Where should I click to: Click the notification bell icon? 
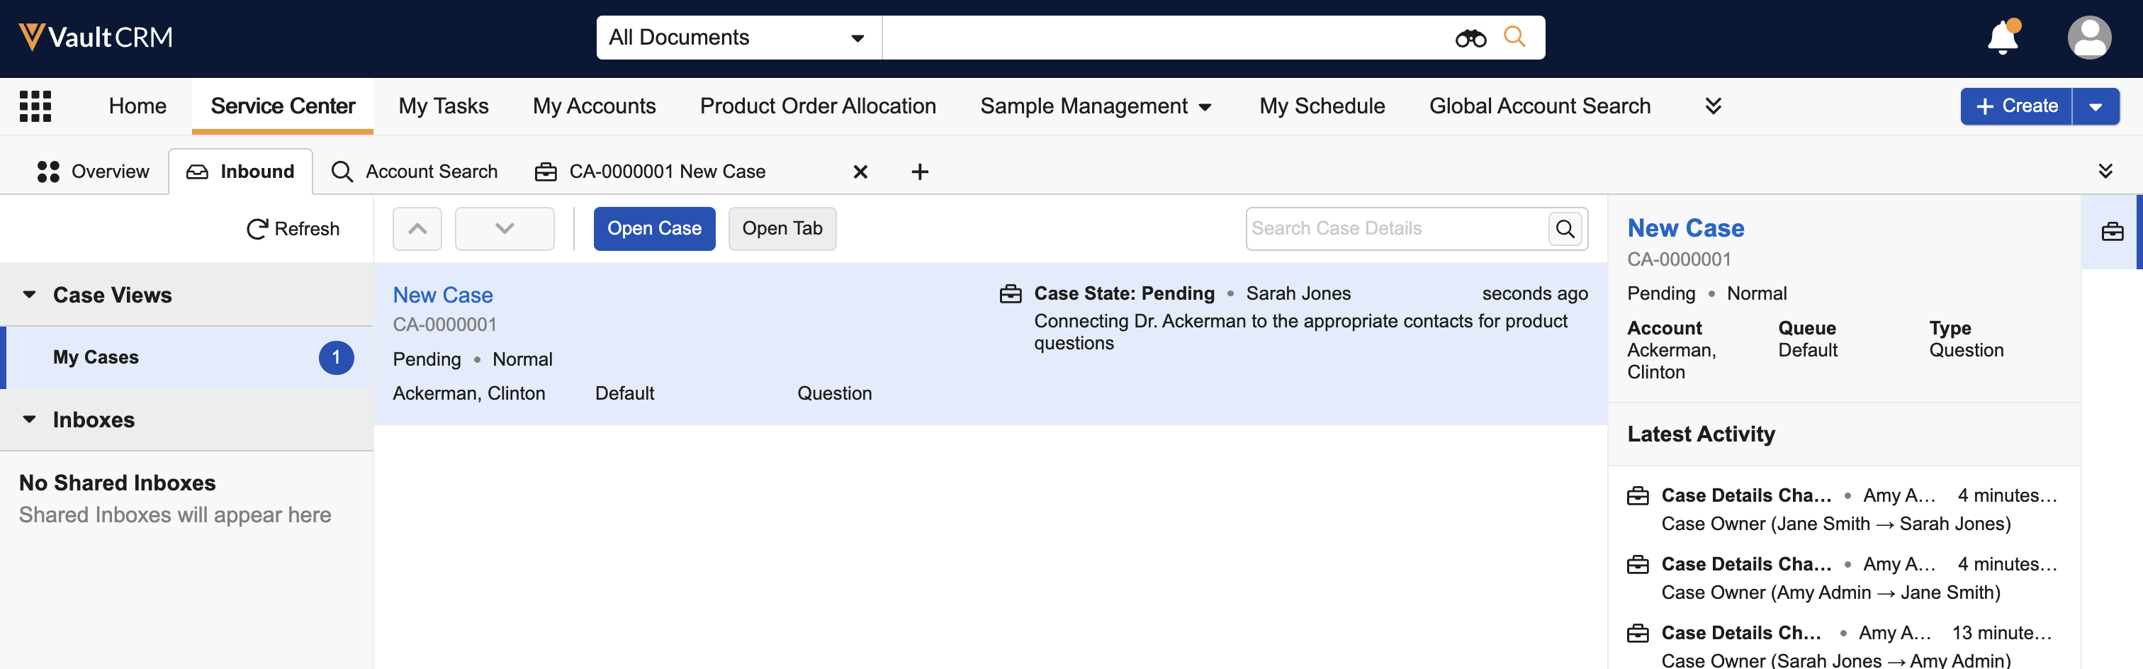pos(2003,38)
